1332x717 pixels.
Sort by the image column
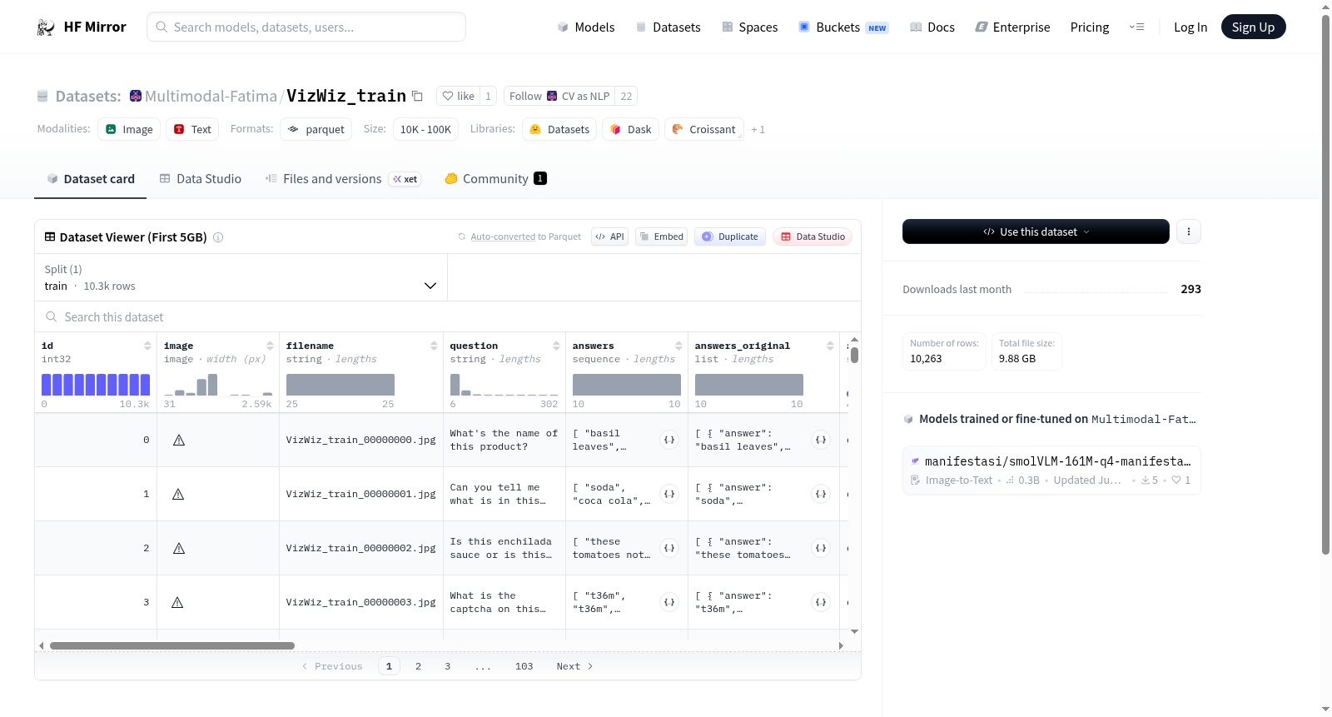(x=270, y=346)
